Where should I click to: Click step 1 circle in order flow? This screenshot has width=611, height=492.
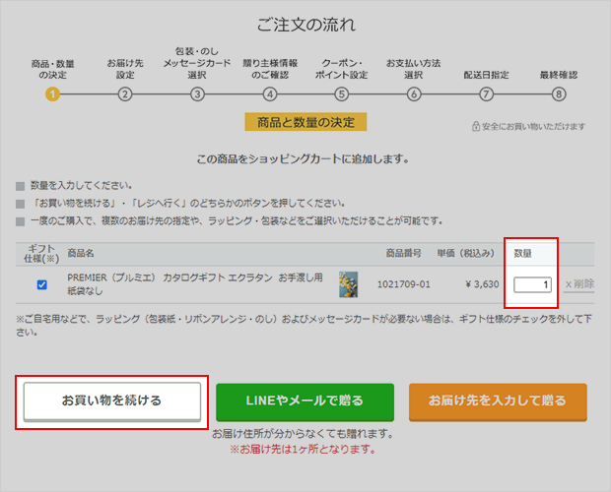tap(52, 94)
